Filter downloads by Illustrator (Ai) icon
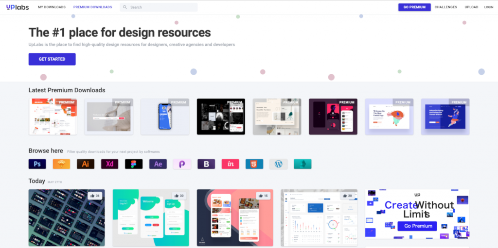The width and height of the screenshot is (498, 248). tap(86, 164)
